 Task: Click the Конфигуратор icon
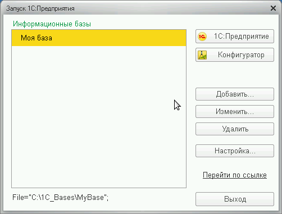pyautogui.click(x=202, y=55)
